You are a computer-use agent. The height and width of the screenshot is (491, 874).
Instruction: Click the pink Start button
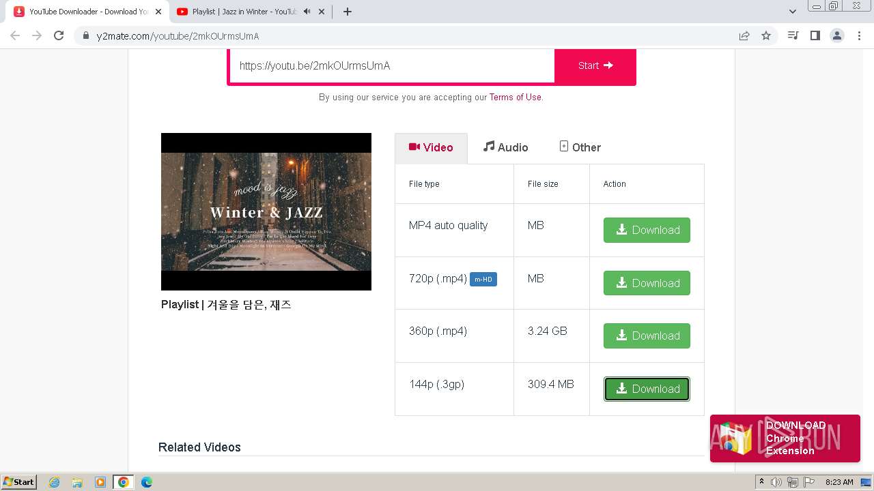tap(595, 66)
